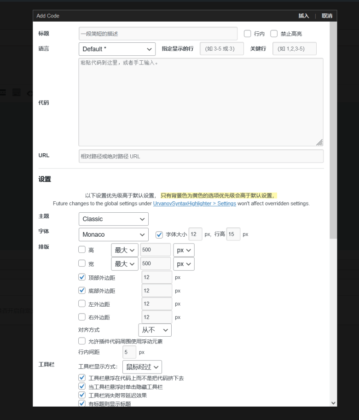Click the 标题 description input field
Viewport: 359px width, 420px height.
[x=158, y=34]
